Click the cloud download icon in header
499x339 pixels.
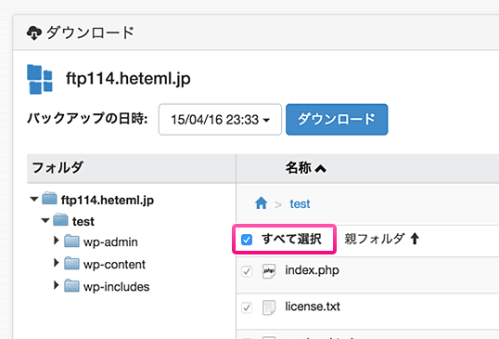click(34, 33)
